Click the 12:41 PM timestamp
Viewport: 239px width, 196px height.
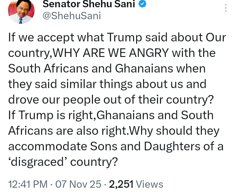tap(28, 184)
